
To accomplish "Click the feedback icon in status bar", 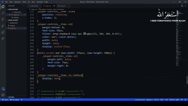I will (182, 100).
